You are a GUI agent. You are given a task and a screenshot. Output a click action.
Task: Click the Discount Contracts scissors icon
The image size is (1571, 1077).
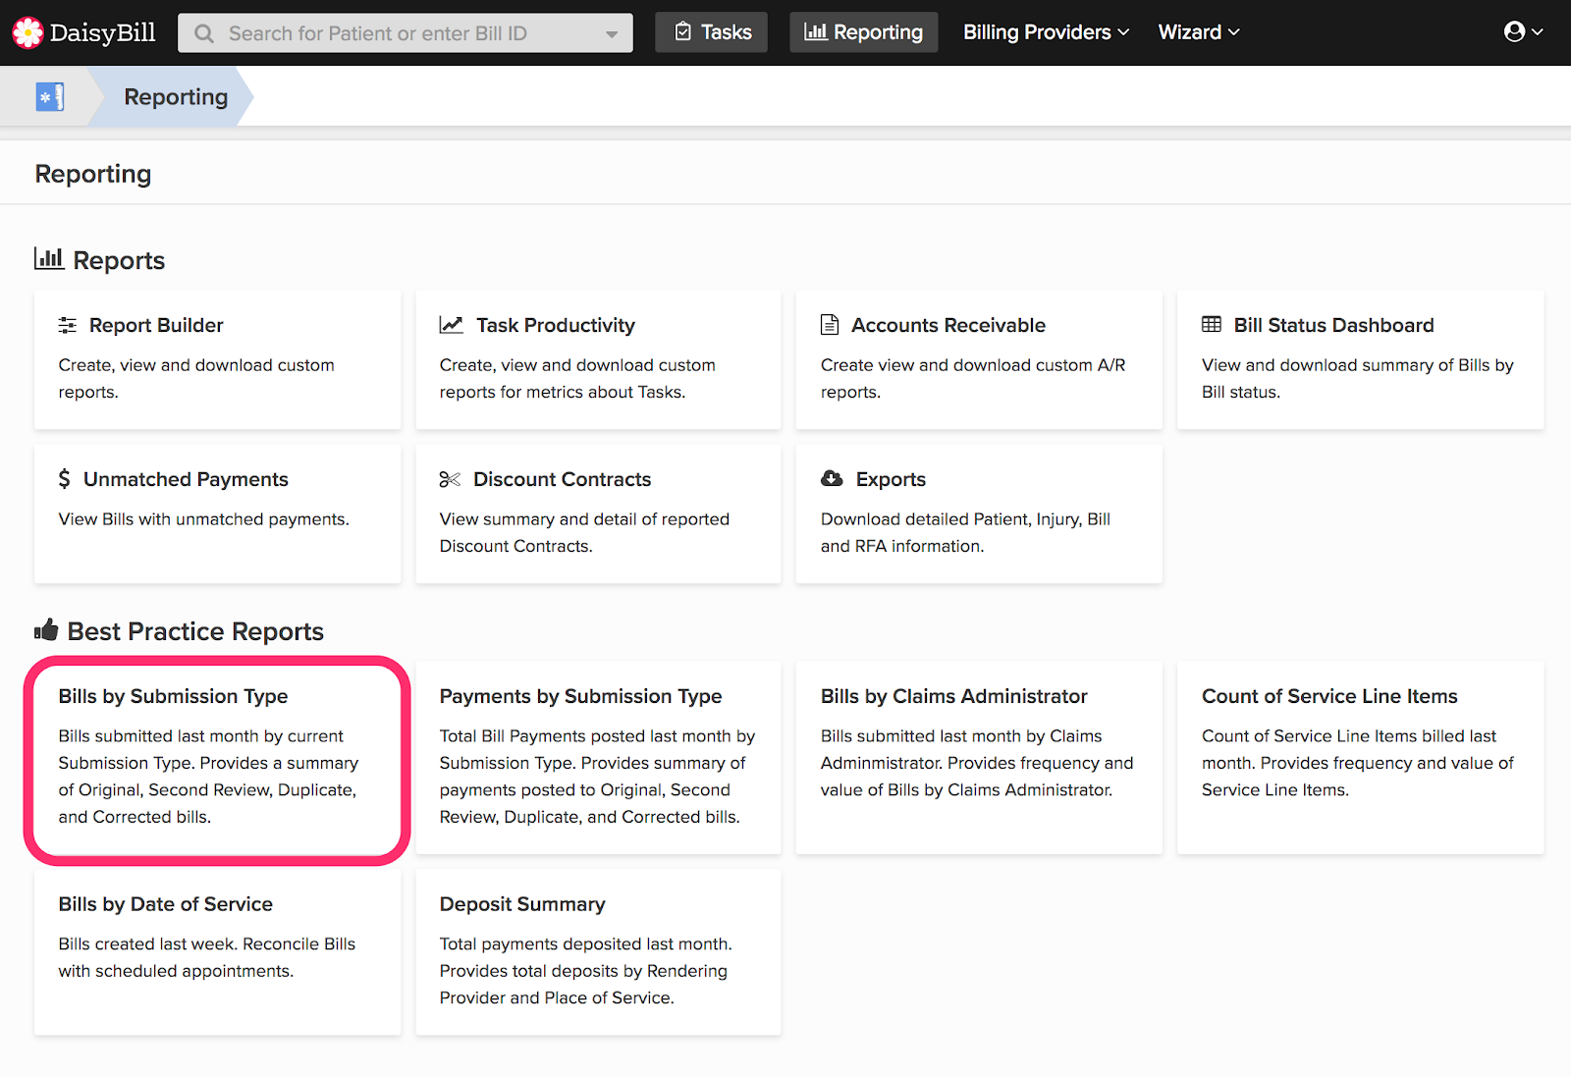click(450, 479)
